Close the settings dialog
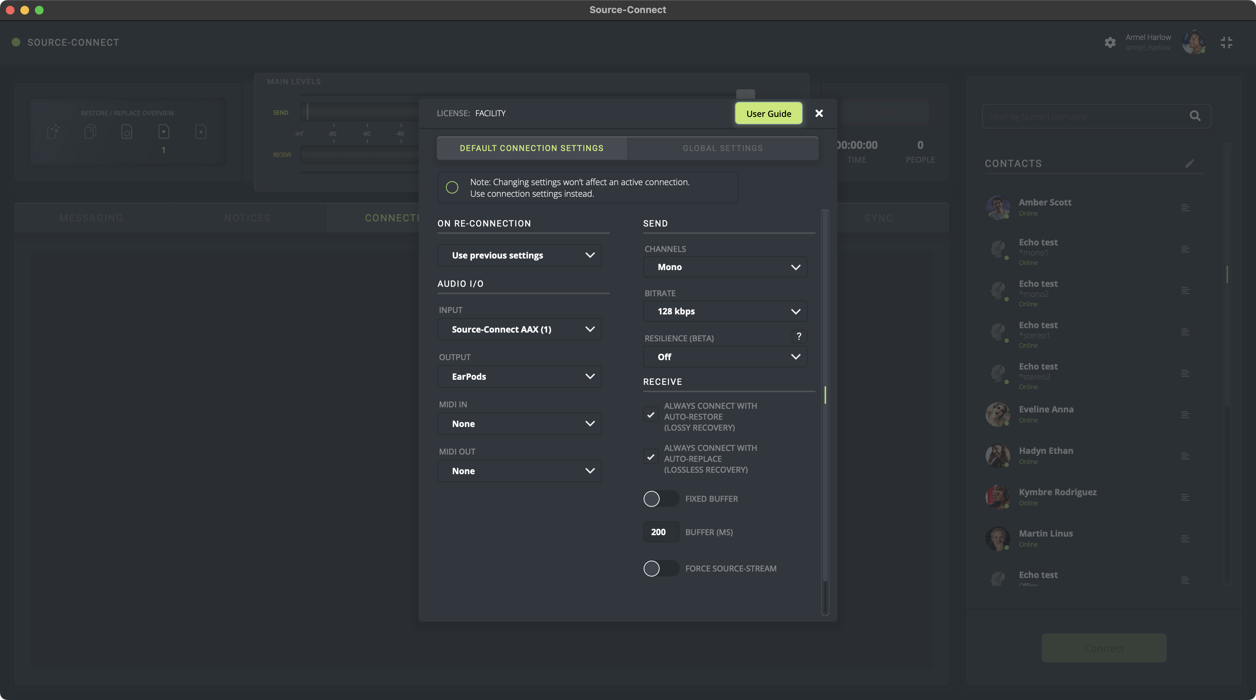Screen dimensions: 1256x700 pyautogui.click(x=819, y=114)
